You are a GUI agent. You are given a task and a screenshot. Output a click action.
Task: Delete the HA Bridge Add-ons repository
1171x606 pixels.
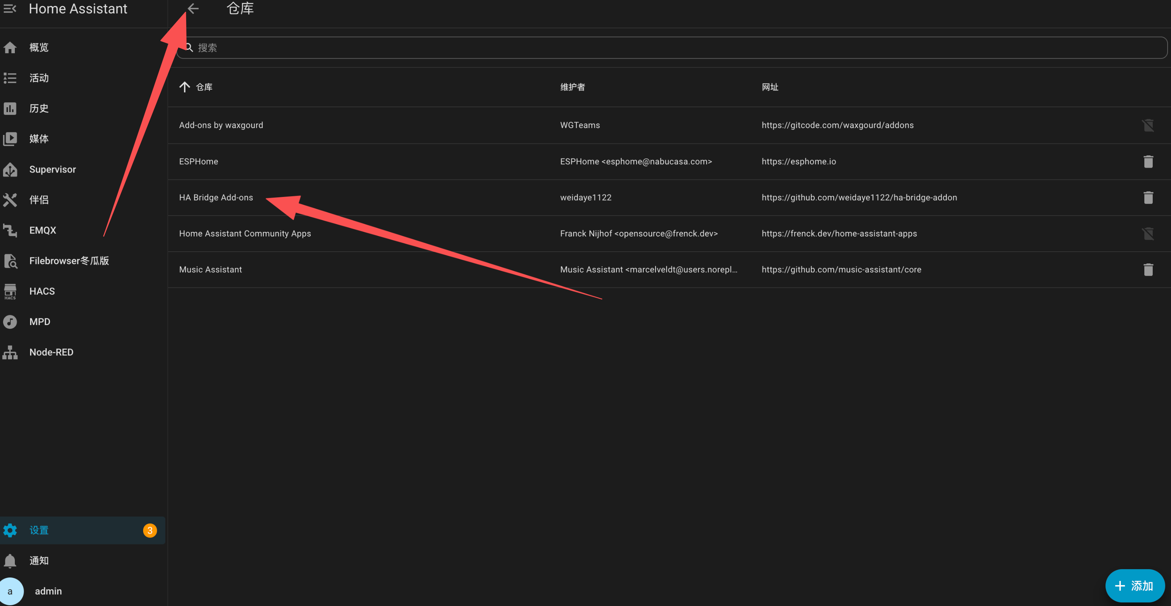1148,197
